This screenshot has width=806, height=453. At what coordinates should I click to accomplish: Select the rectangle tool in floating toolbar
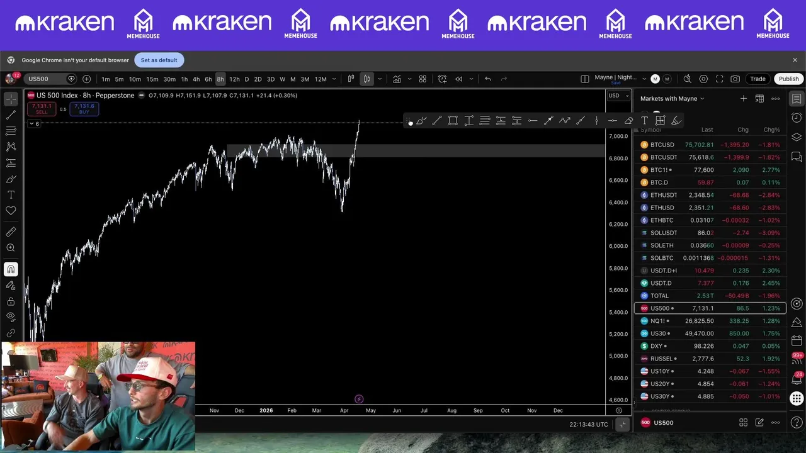pyautogui.click(x=453, y=121)
